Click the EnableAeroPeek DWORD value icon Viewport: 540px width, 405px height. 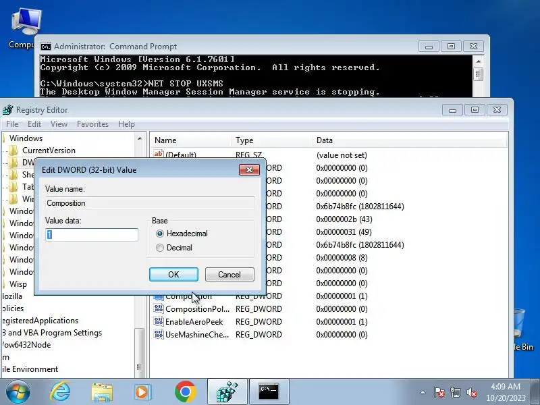tap(159, 322)
